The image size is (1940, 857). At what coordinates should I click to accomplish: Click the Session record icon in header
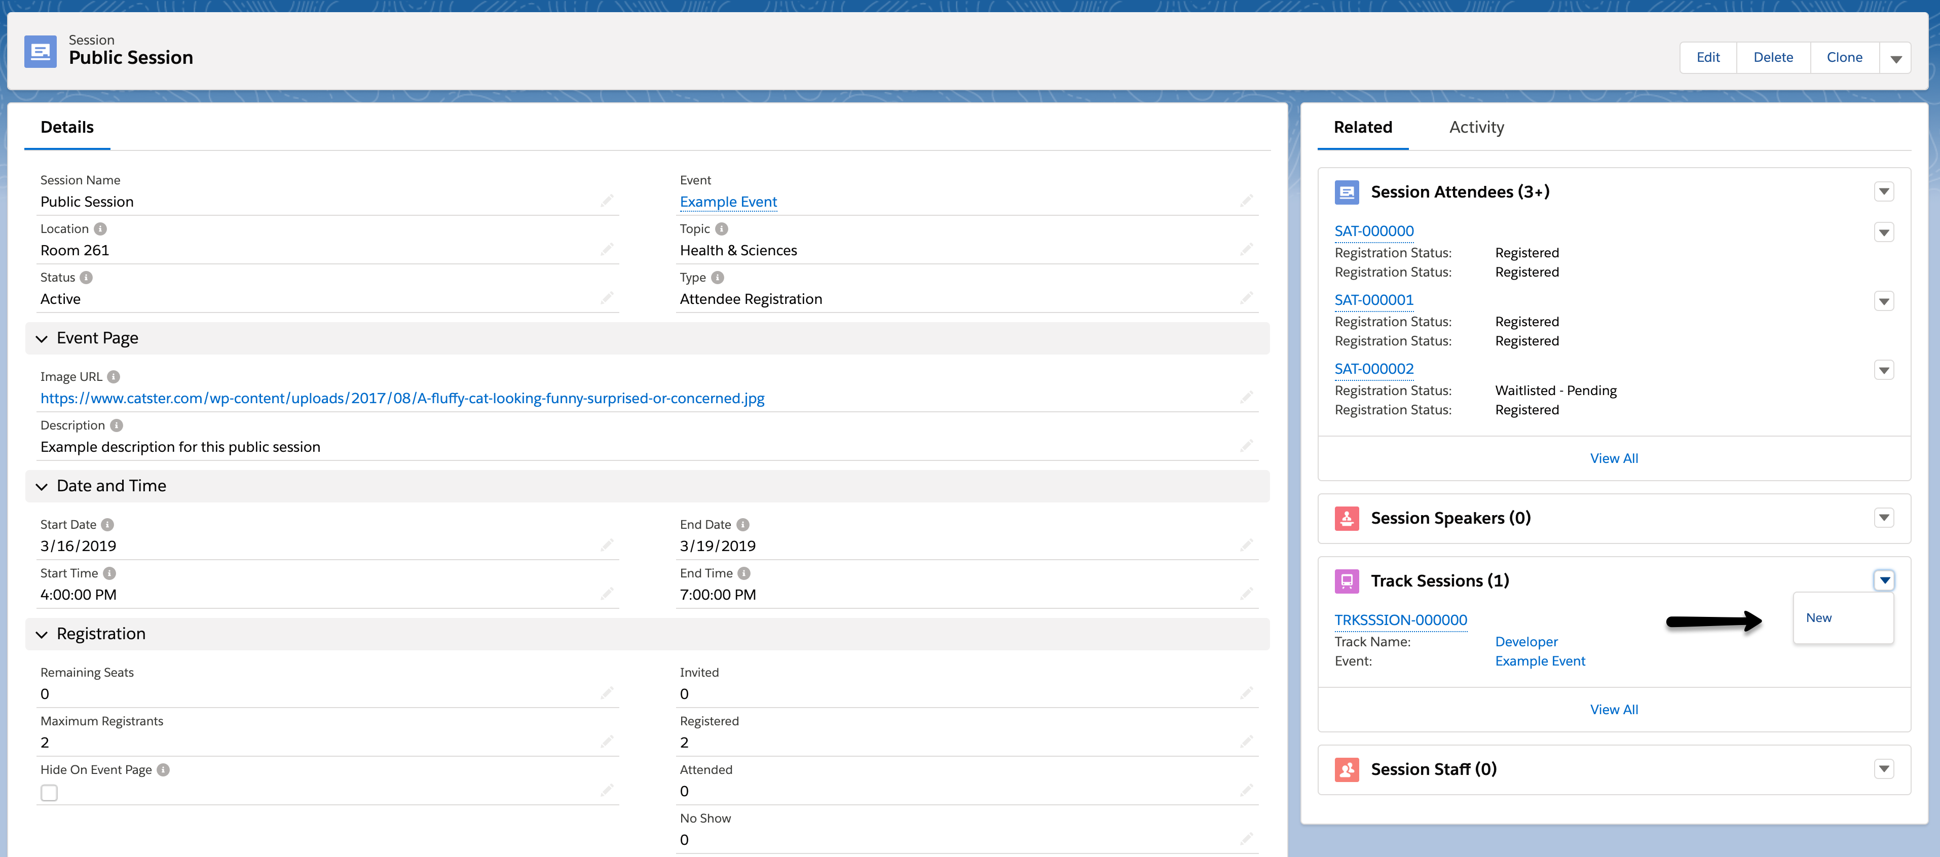pyautogui.click(x=40, y=51)
